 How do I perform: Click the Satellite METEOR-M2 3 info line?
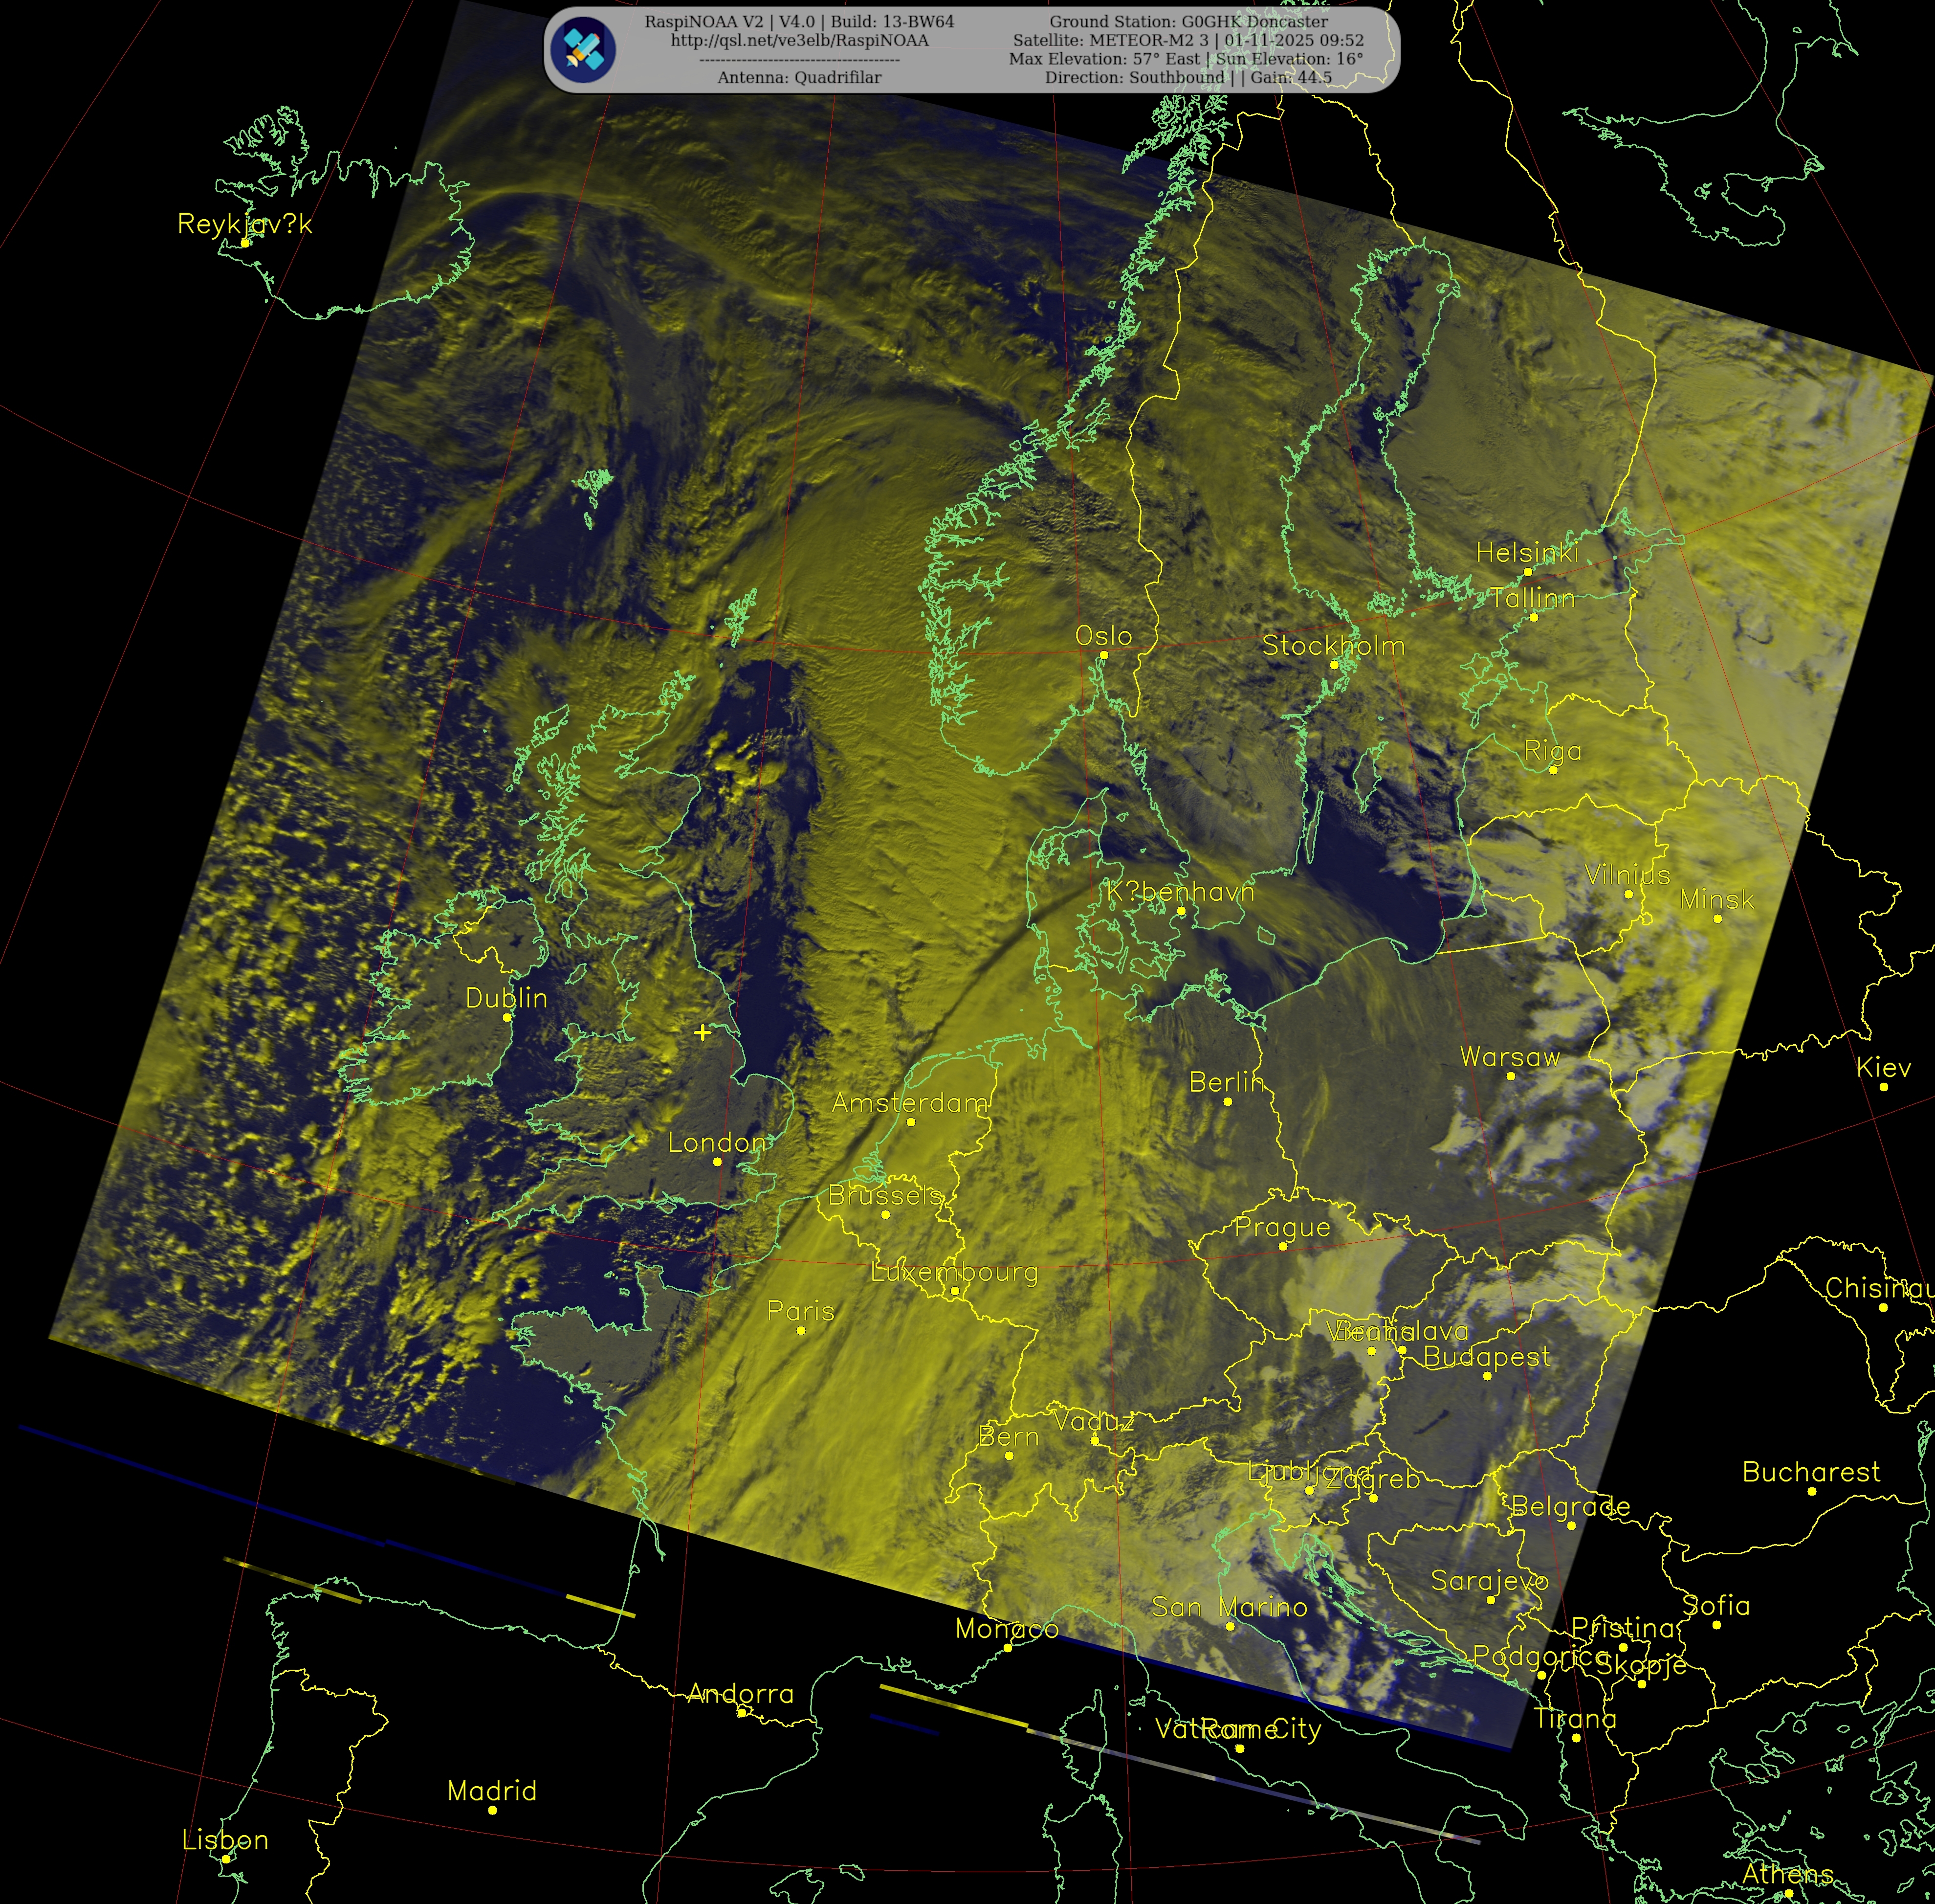[x=1187, y=40]
